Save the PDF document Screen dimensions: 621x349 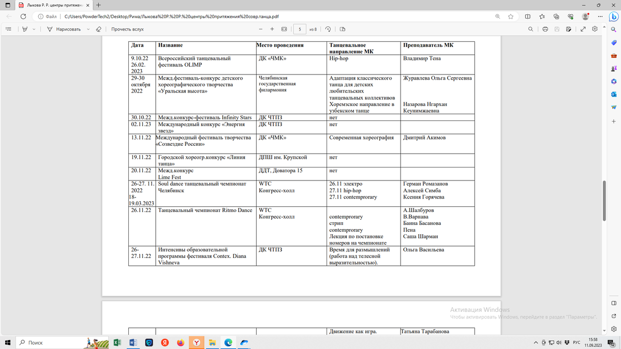[x=557, y=29]
